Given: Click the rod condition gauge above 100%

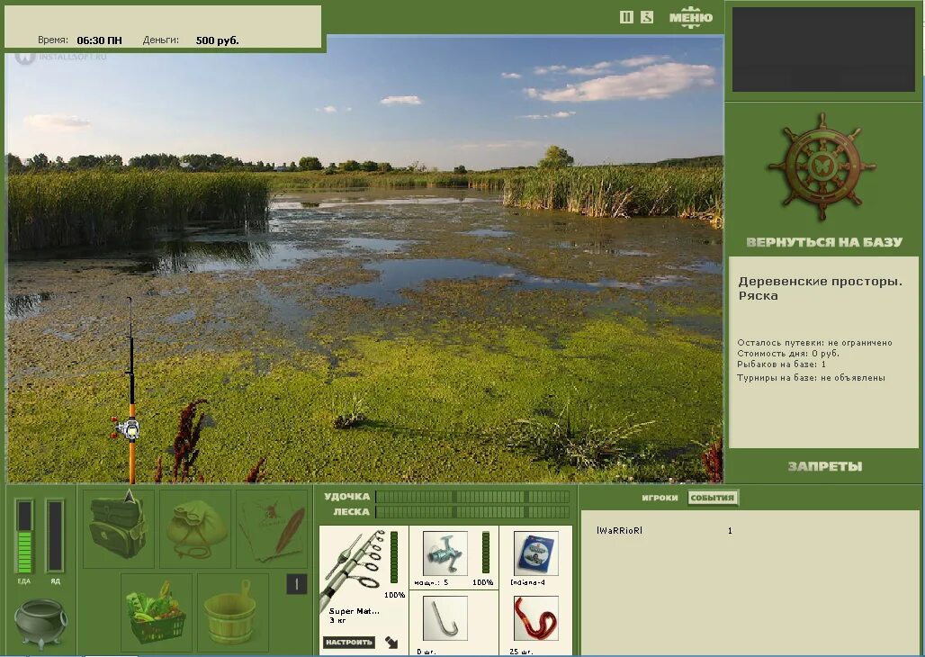Looking at the screenshot, I should [394, 557].
